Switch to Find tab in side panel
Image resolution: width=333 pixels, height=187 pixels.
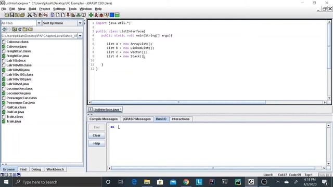coord(23,169)
